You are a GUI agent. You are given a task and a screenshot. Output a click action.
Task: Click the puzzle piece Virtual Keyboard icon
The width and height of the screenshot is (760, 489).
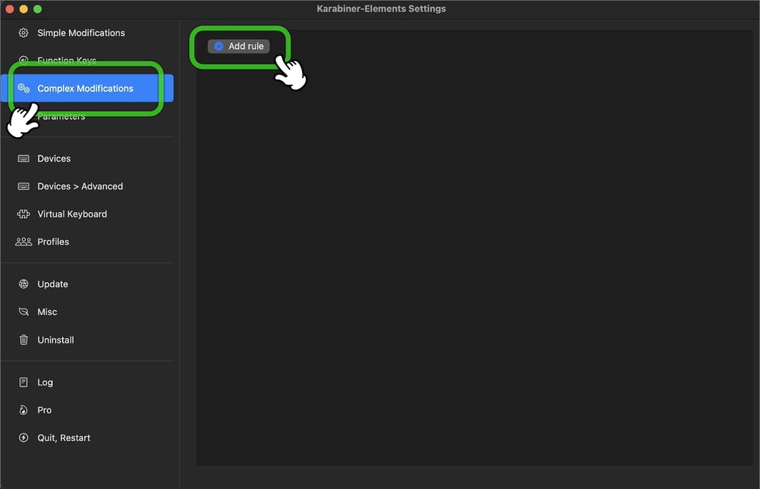[x=23, y=214]
